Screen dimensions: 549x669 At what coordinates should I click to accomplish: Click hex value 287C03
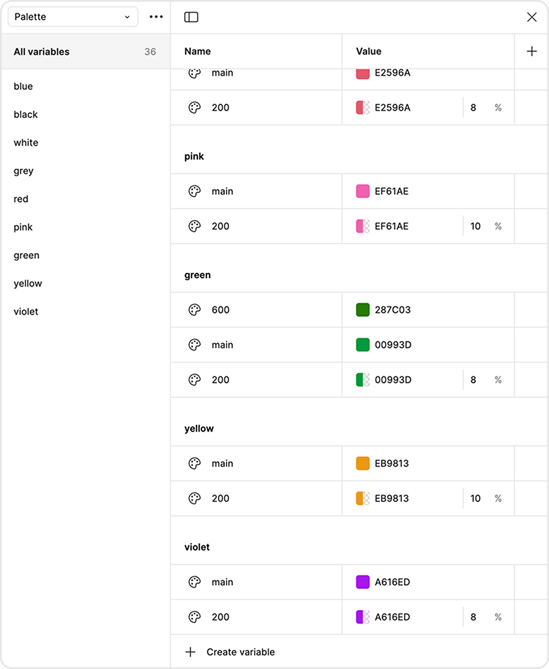click(393, 310)
